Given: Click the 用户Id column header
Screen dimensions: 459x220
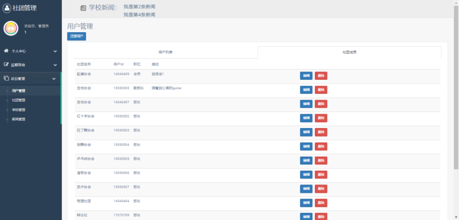Looking at the screenshot, I should pos(119,64).
